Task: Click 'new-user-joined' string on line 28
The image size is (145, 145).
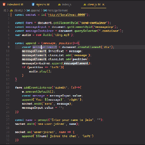Action: pyautogui.click(x=51, y=124)
